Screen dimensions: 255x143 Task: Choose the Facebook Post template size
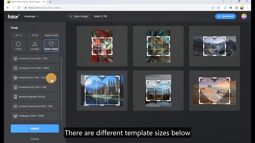[35, 87]
